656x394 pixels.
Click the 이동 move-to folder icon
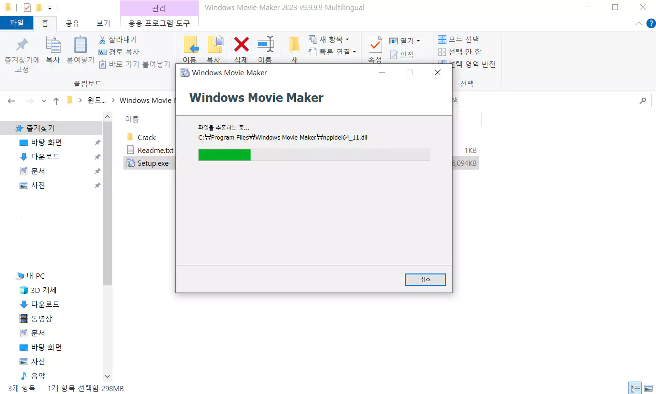(x=191, y=44)
